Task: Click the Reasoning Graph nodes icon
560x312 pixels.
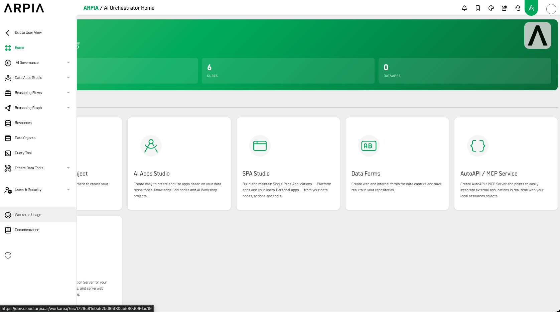Action: 8,108
